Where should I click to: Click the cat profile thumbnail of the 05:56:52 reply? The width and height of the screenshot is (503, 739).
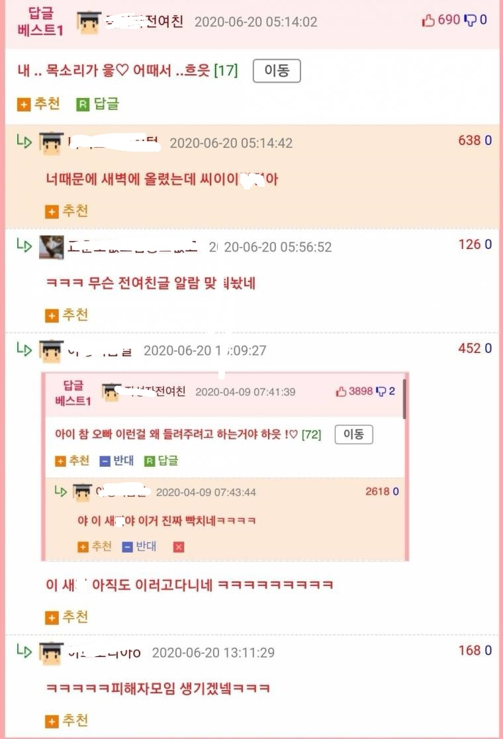(x=52, y=247)
